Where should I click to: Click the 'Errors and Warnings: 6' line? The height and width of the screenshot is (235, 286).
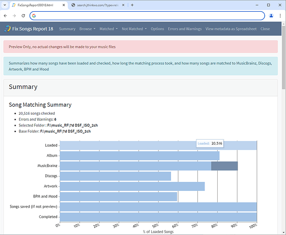(x=37, y=119)
